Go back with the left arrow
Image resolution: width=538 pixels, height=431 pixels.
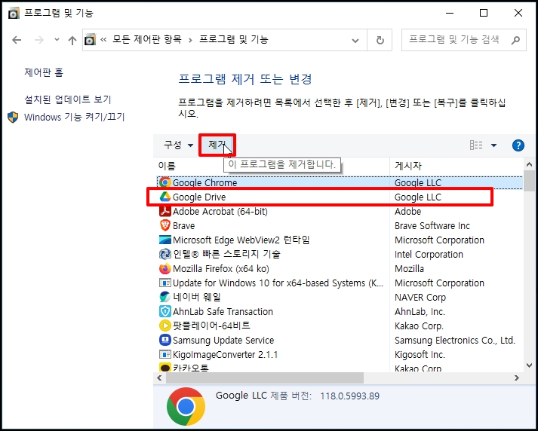(17, 40)
